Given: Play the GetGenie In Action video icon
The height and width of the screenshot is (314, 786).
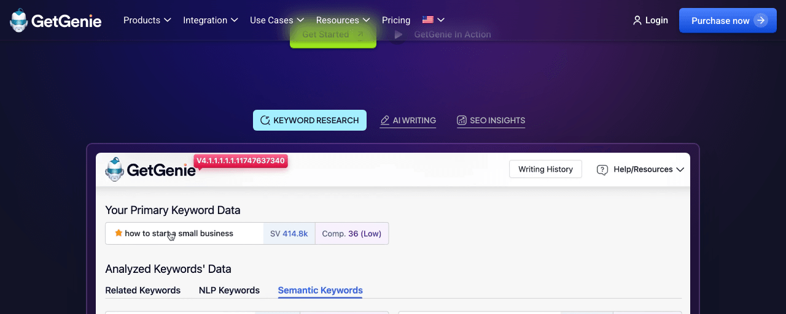Looking at the screenshot, I should pos(398,35).
